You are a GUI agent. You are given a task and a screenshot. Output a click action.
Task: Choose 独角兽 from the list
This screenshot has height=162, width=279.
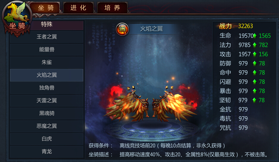coord(47,88)
